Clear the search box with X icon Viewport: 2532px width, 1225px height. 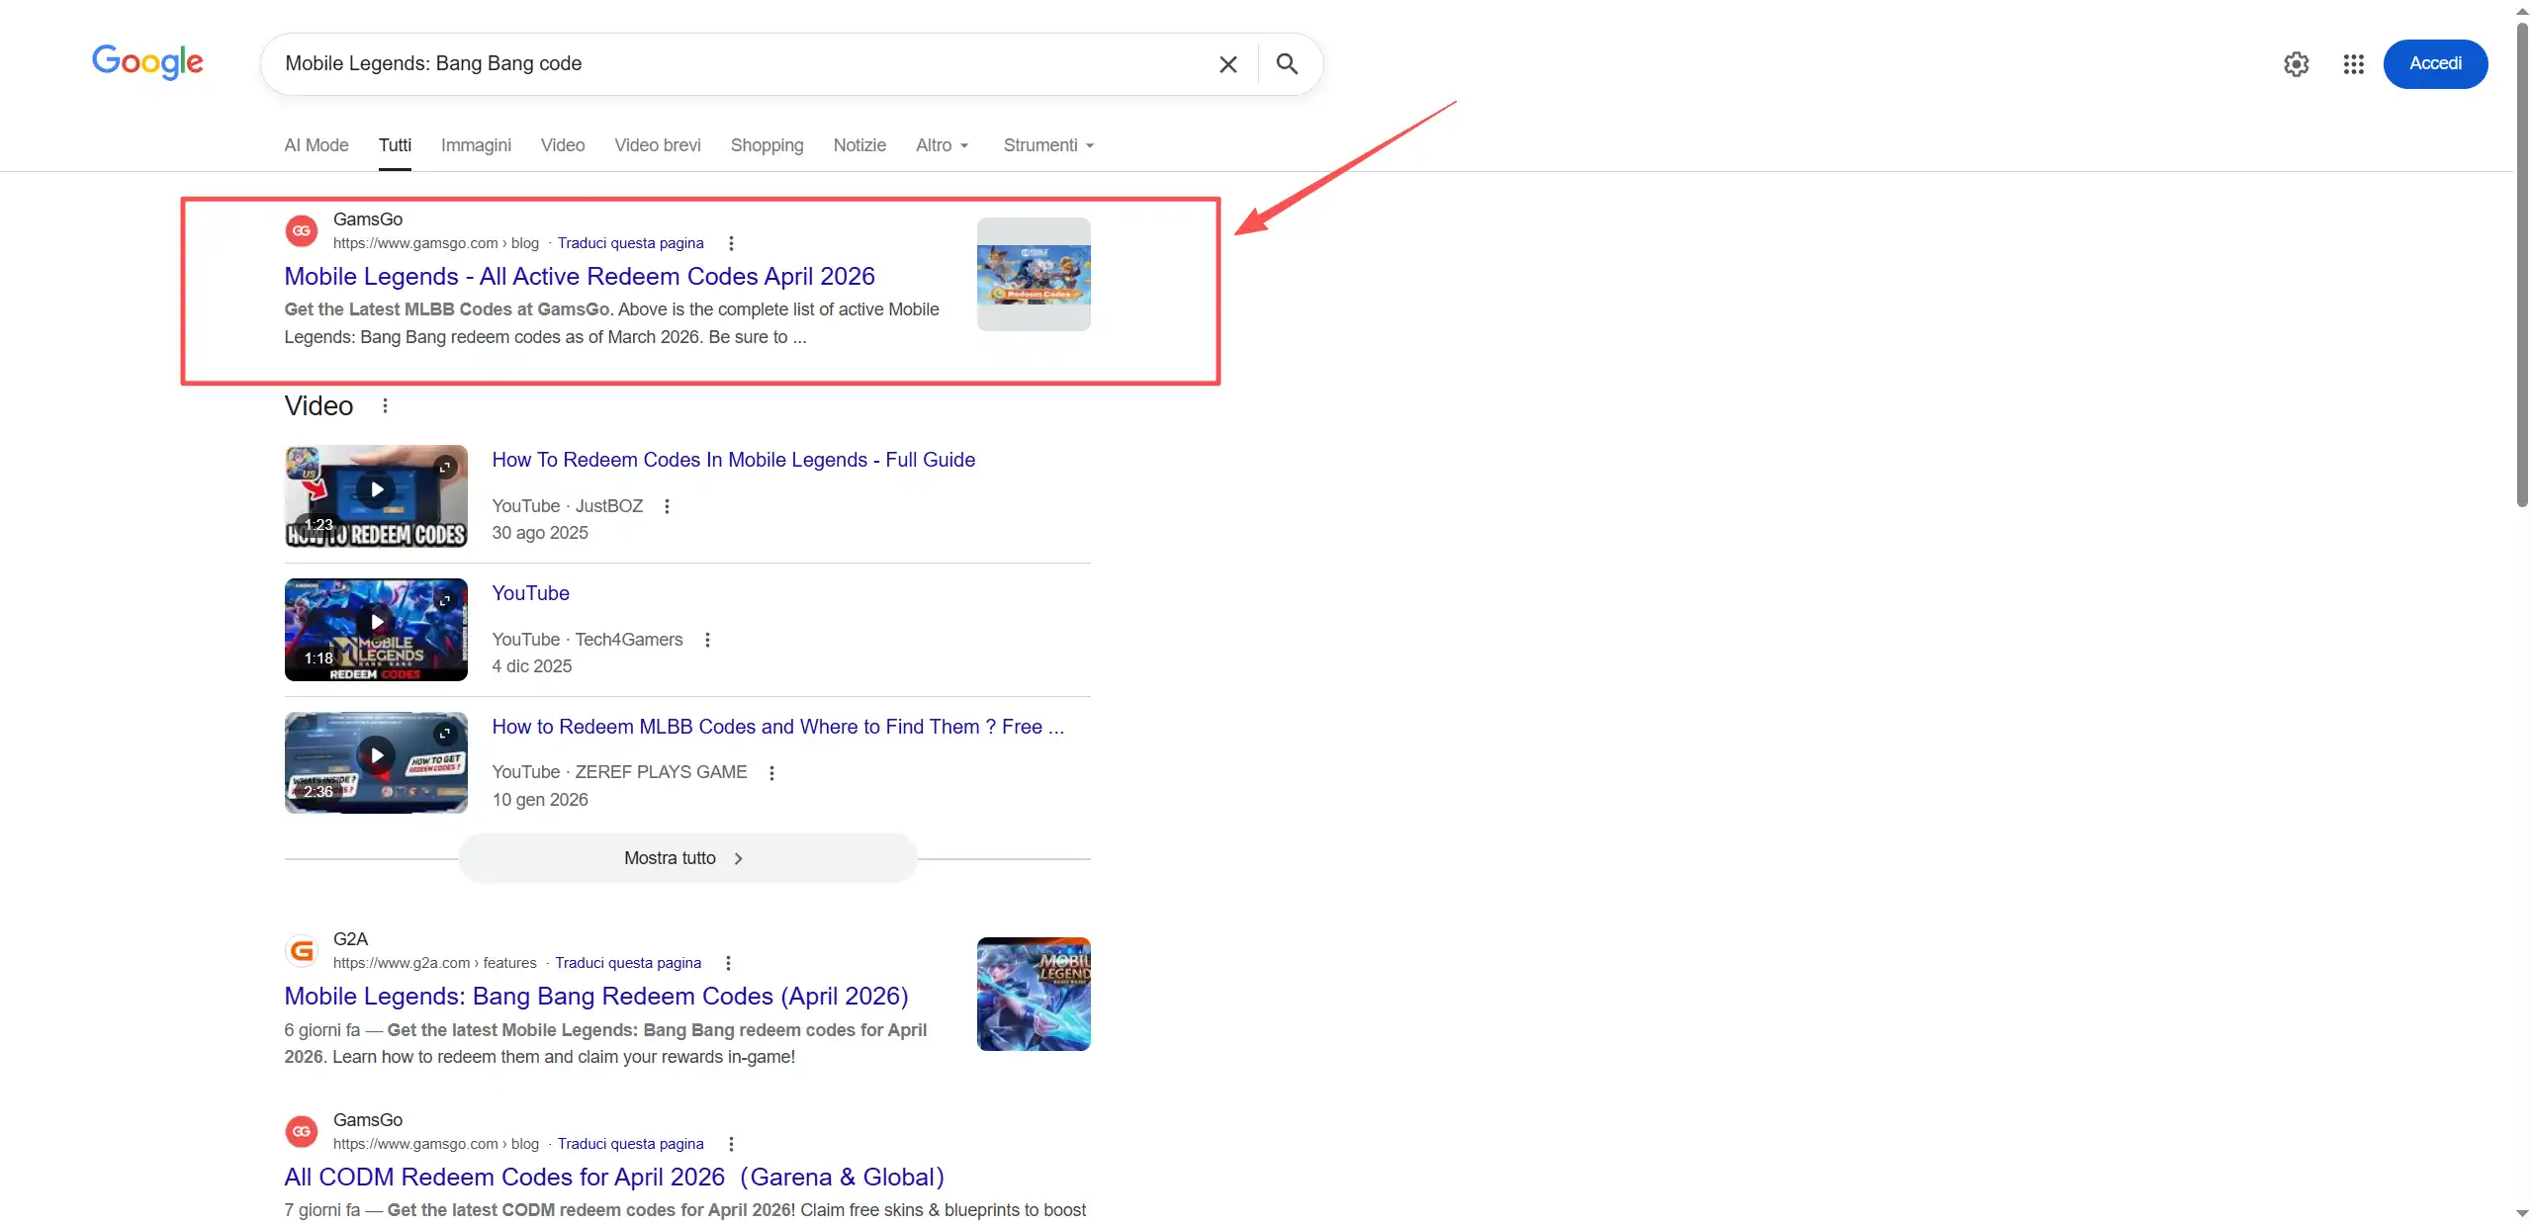pos(1227,64)
